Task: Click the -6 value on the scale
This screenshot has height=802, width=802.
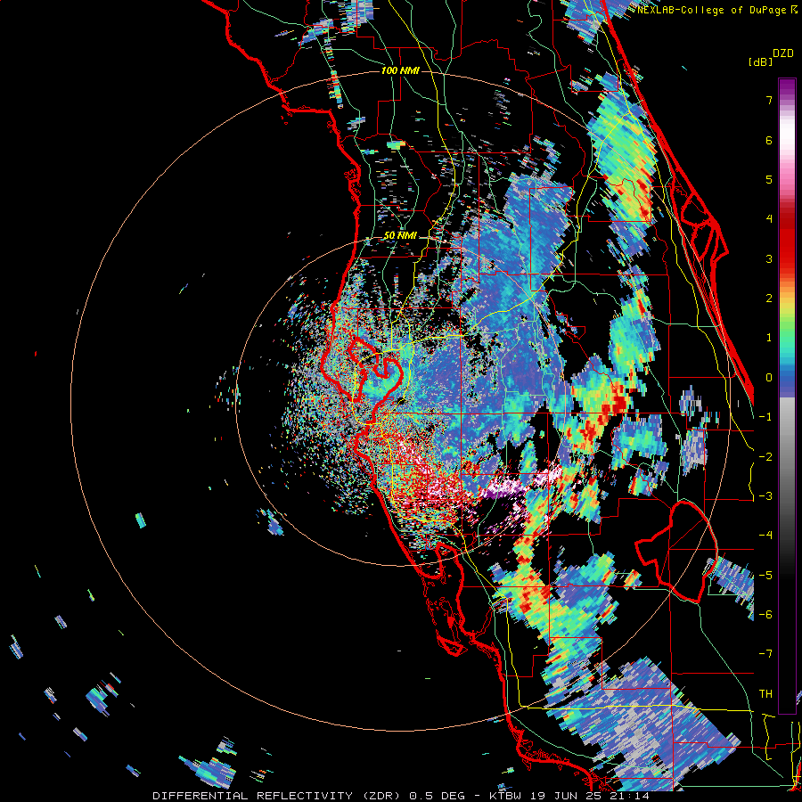Action: pos(765,615)
